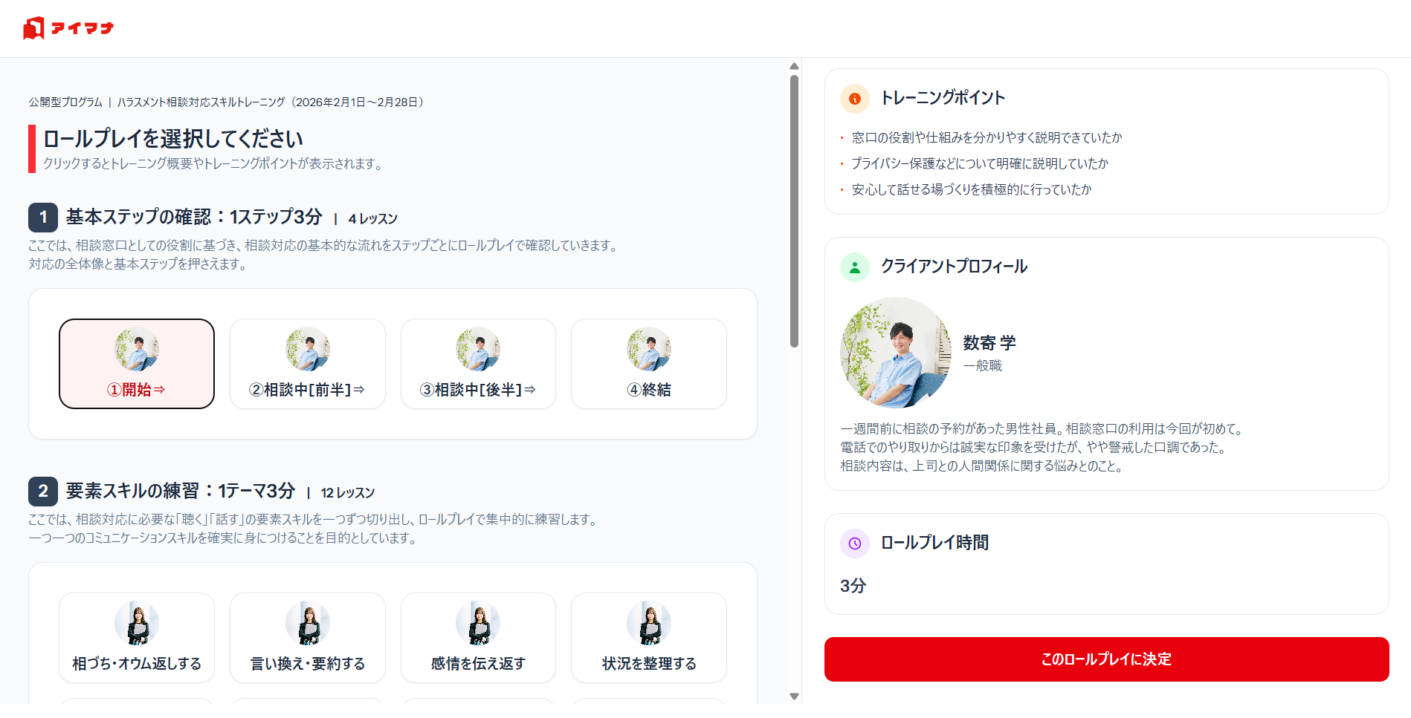Viewport: 1411px width, 718px height.
Task: Pick the ③相談中[後半] roleplay card
Action: (x=478, y=364)
